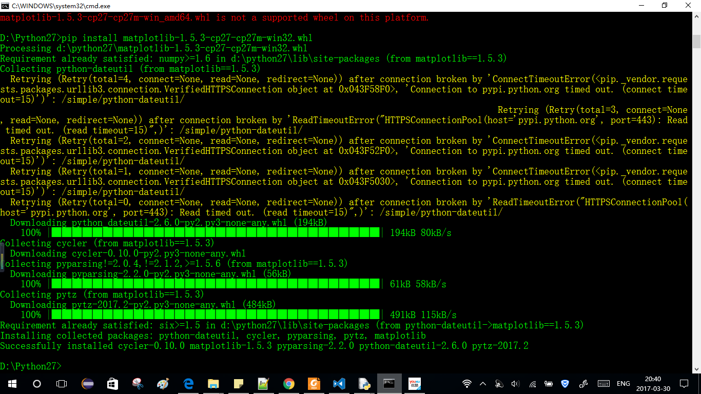Image resolution: width=701 pixels, height=394 pixels.
Task: Minimize the cmd.exe window
Action: [x=641, y=5]
